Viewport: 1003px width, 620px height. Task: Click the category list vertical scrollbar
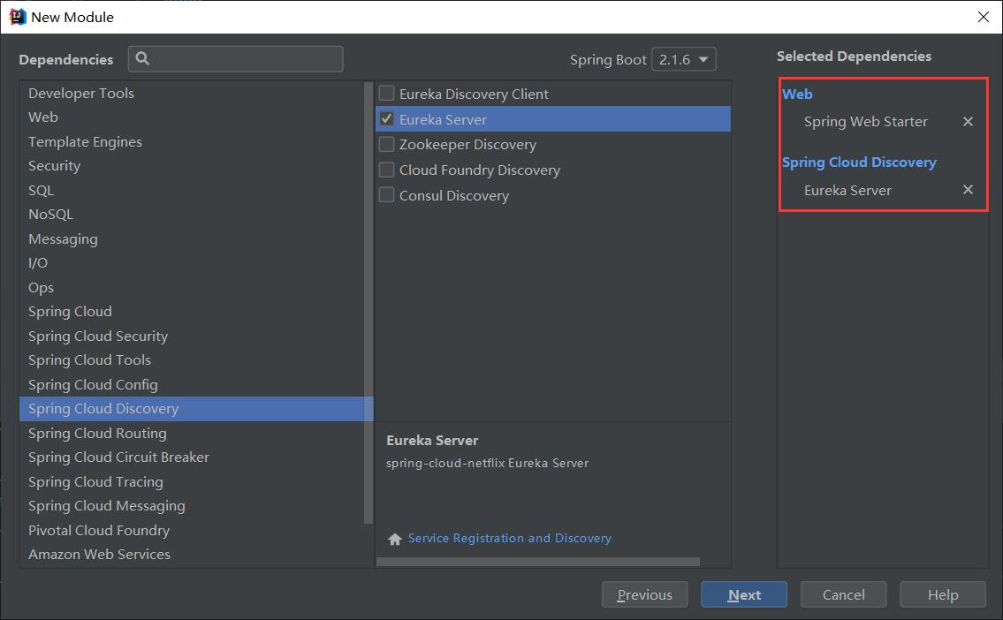(x=369, y=303)
